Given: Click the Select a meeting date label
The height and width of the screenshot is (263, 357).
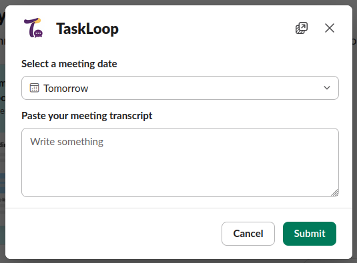Looking at the screenshot, I should pyautogui.click(x=69, y=64).
